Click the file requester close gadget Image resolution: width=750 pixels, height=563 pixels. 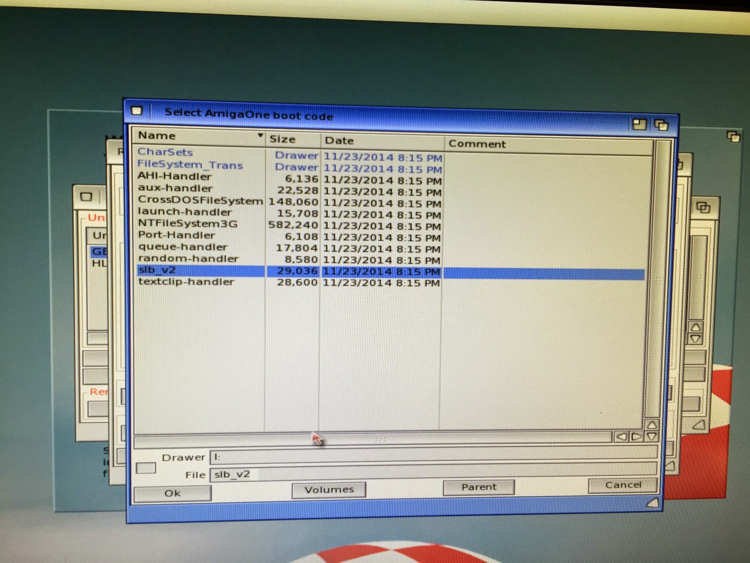[136, 111]
